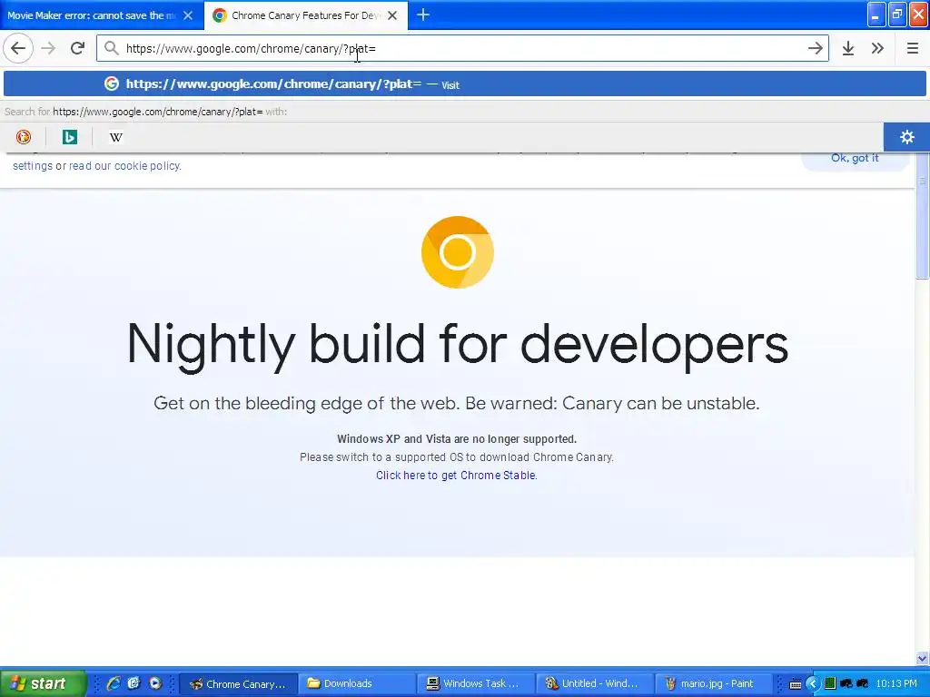Switch to the Chrome Canary taskbar button
Viewport: 930px width, 697px height.
pos(238,684)
